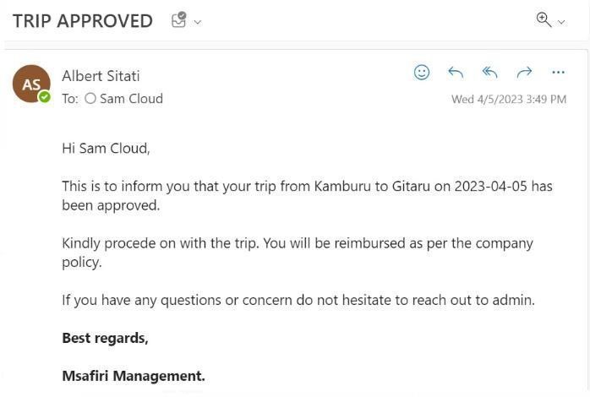Click the received date Wed 4/5/2023
This screenshot has width=590, height=397.
pos(509,99)
